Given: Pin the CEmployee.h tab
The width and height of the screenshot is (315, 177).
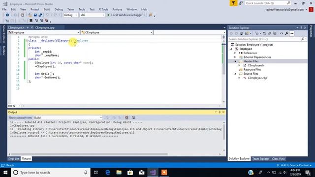Looking at the screenshot, I should [x=28, y=28].
